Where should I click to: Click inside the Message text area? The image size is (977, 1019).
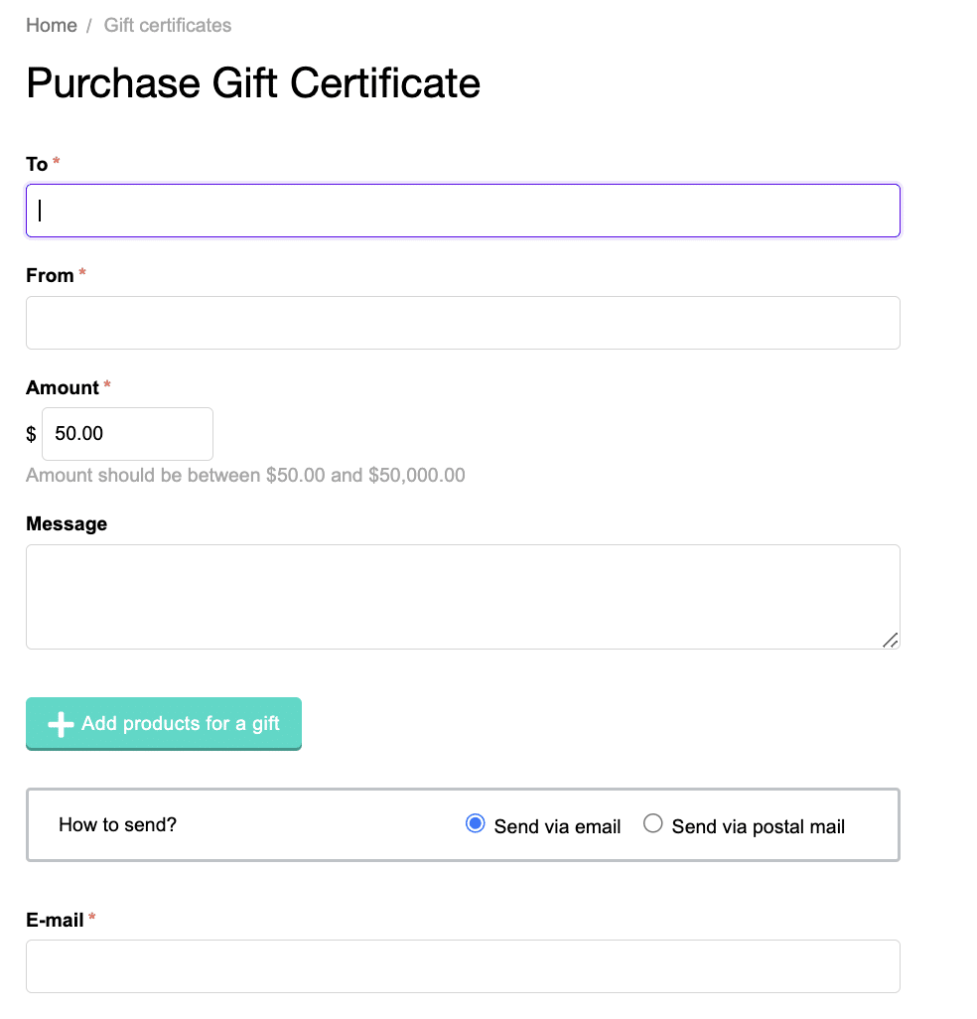click(x=463, y=597)
